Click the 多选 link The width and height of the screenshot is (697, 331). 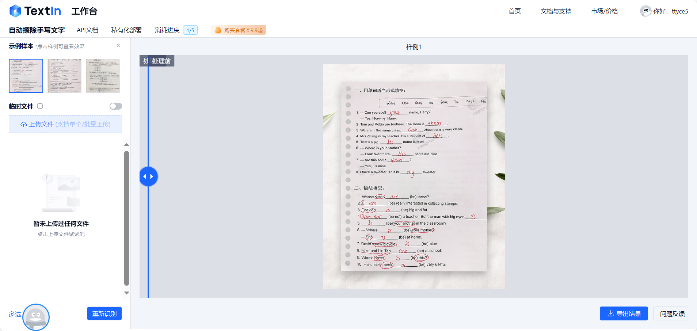15,314
